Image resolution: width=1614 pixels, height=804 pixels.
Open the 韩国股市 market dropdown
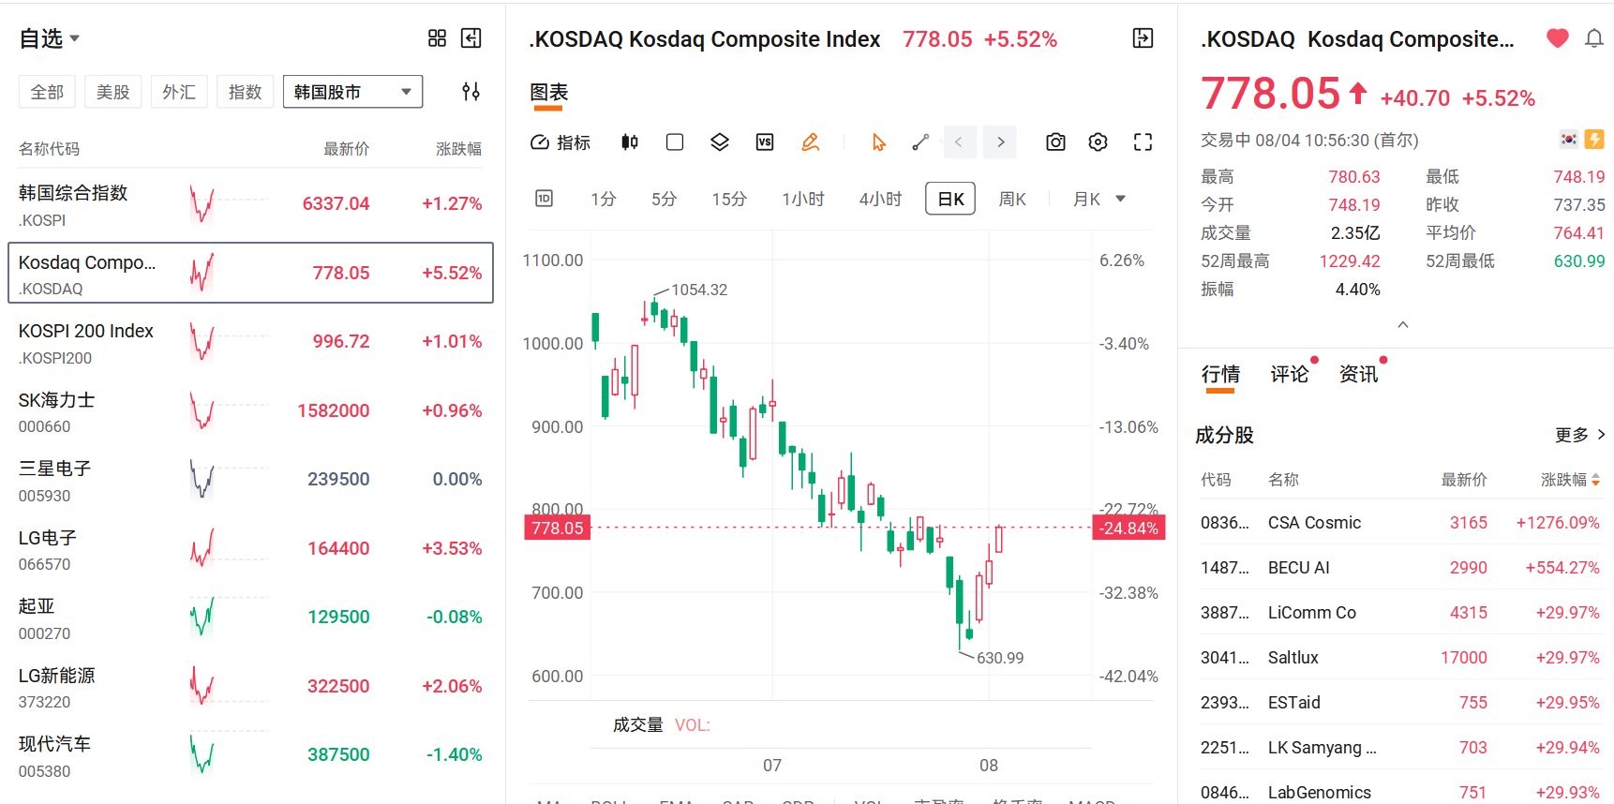[352, 92]
